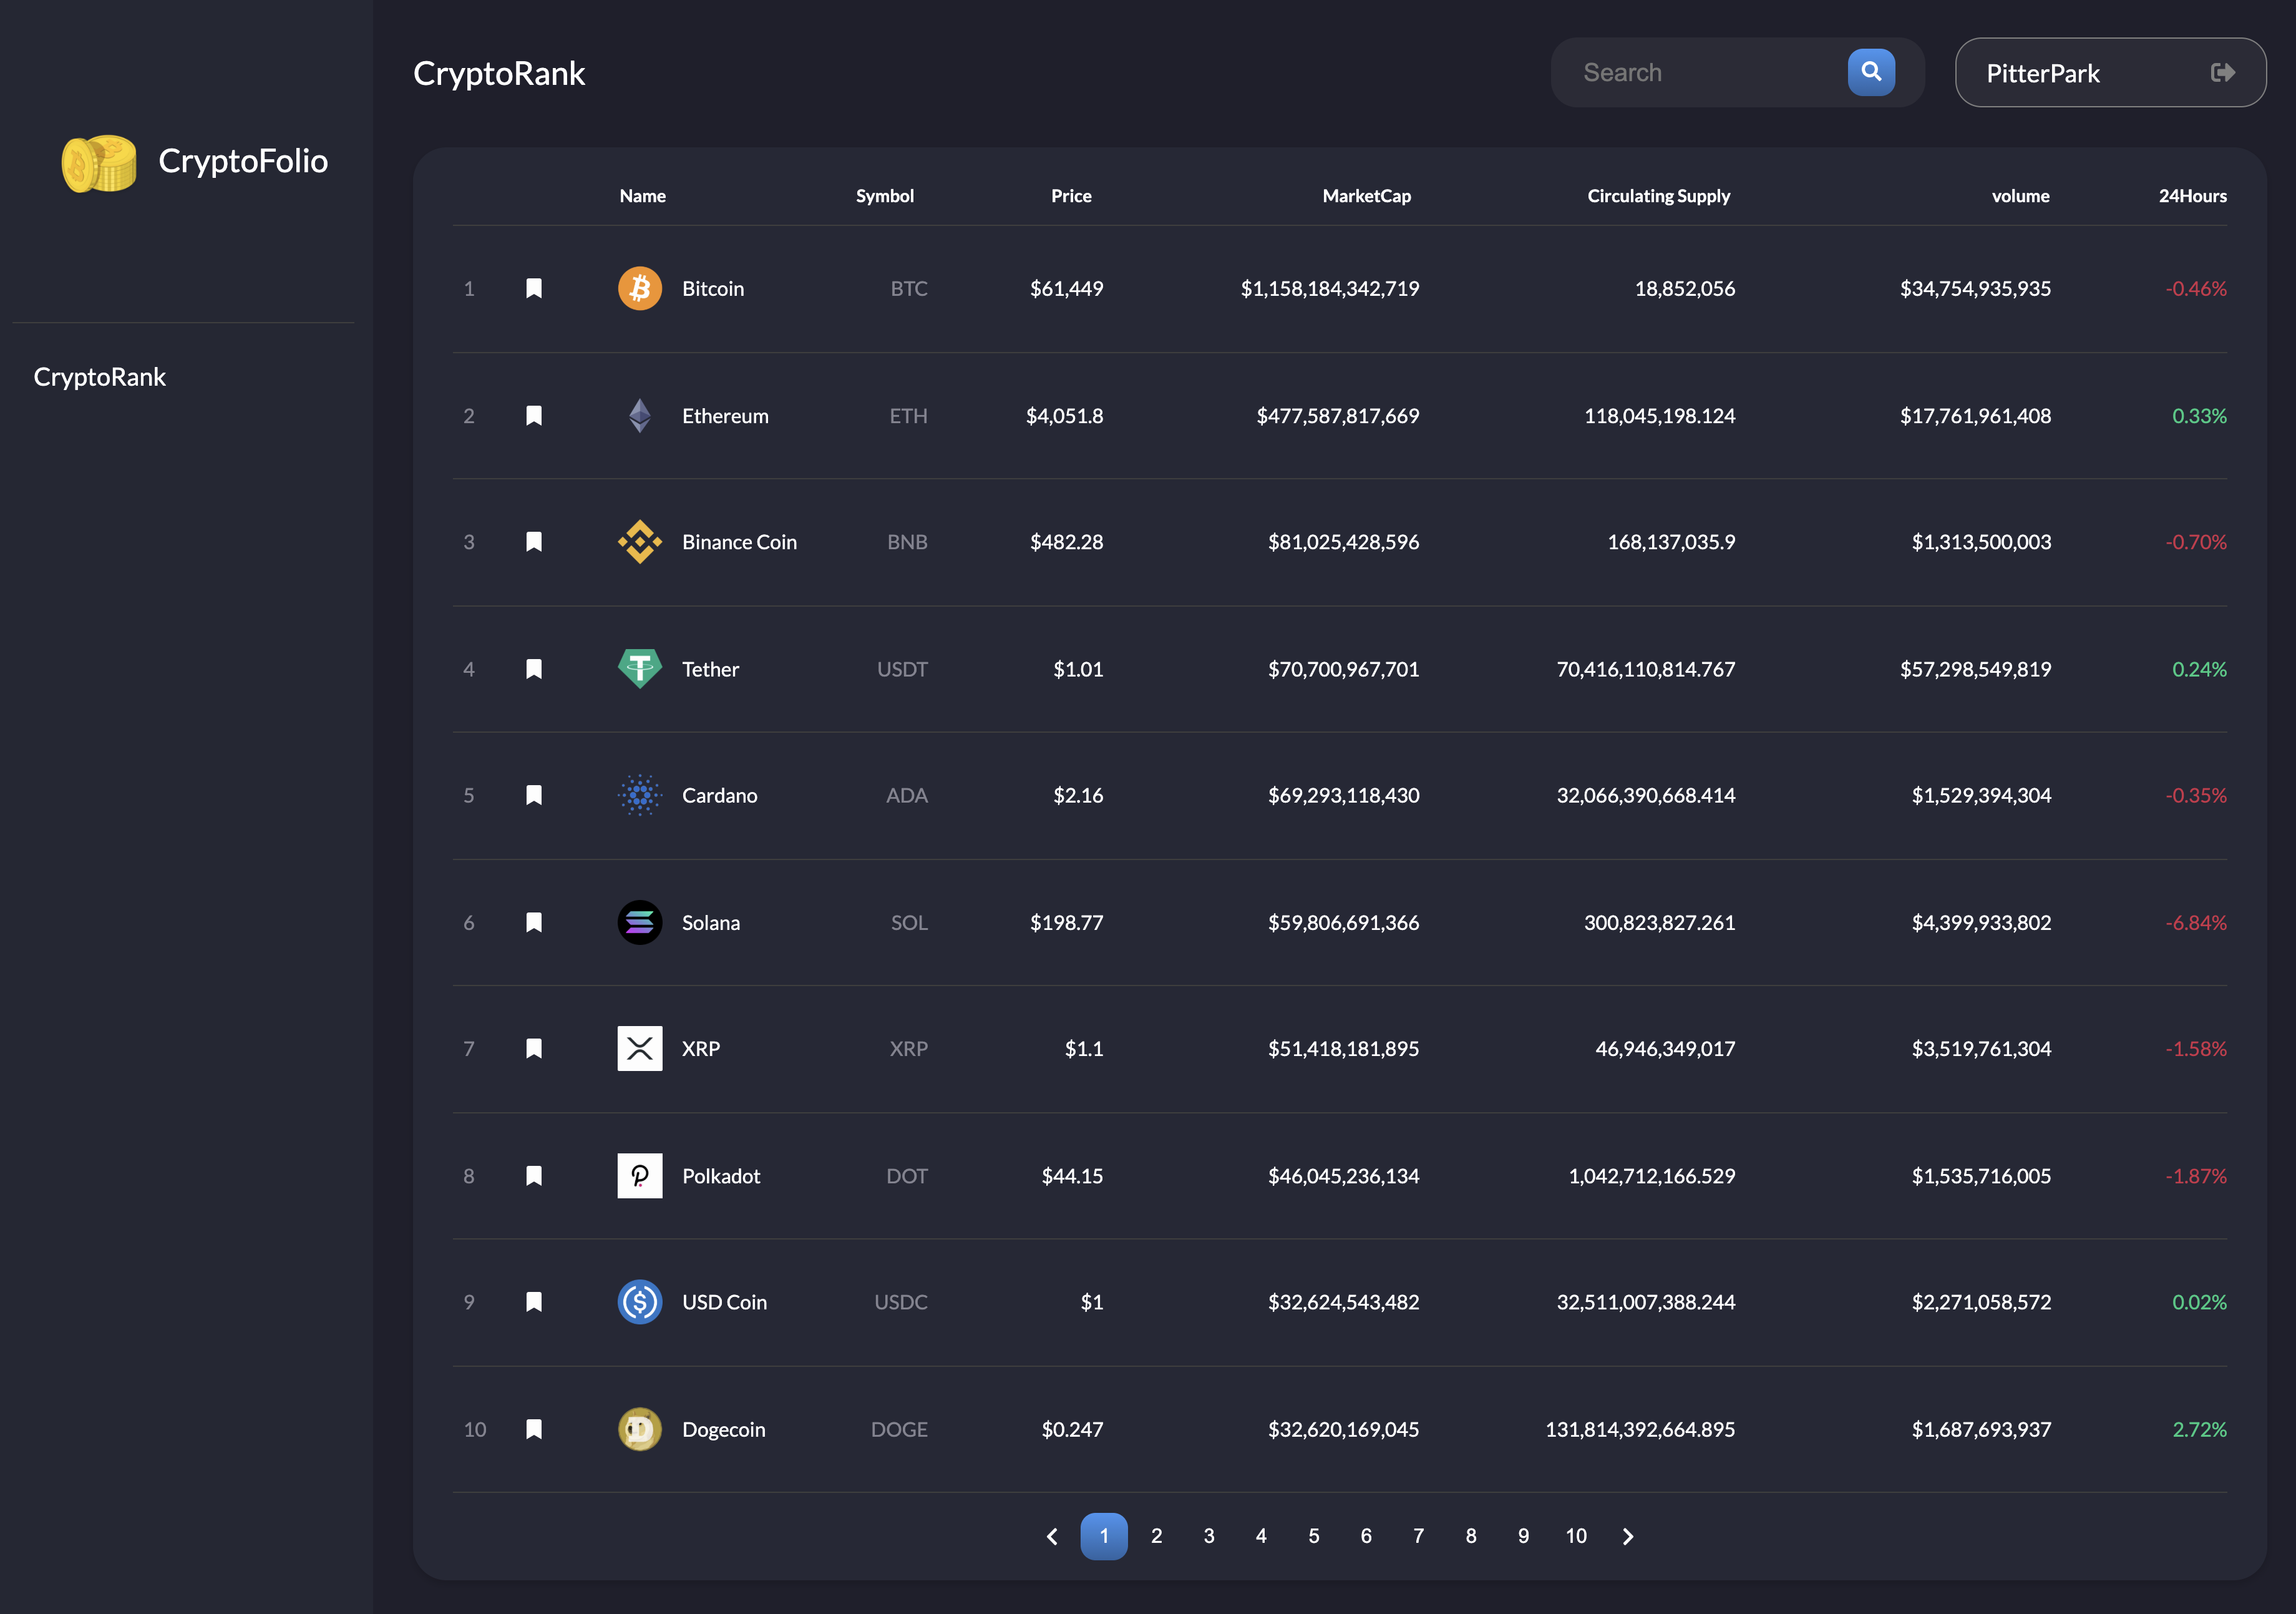This screenshot has width=2296, height=1614.
Task: Click the Binance Coin name text
Action: (739, 541)
